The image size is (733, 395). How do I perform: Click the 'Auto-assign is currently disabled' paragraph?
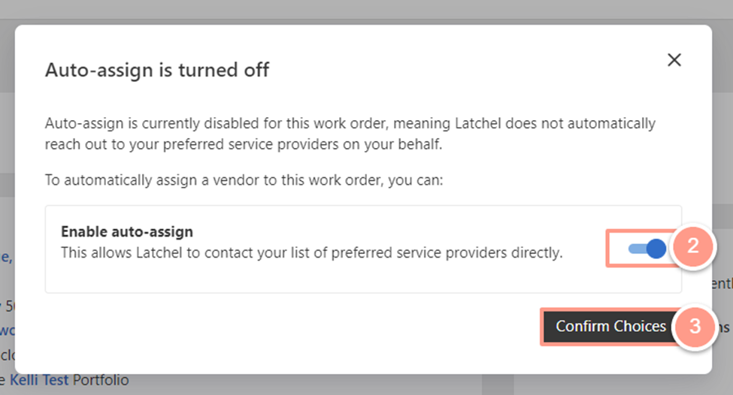350,134
